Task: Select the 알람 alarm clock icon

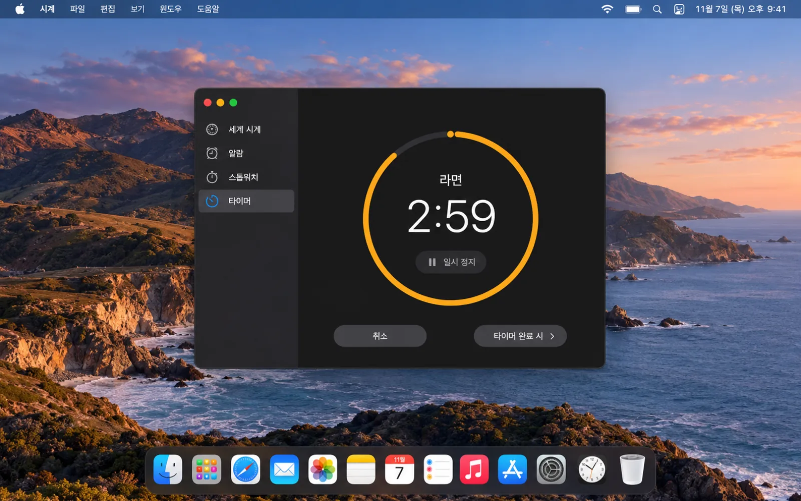Action: [x=212, y=153]
